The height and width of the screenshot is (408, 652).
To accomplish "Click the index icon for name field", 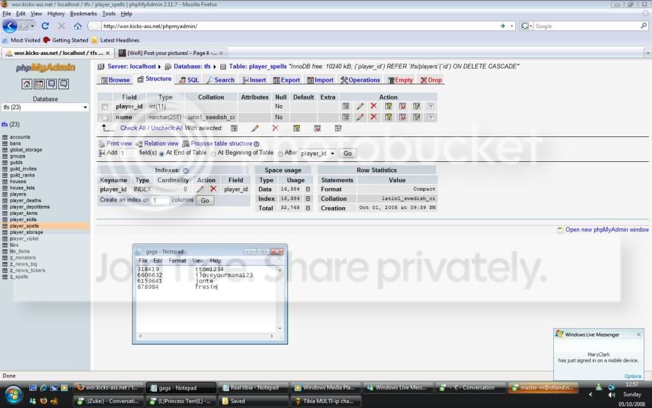I will (416, 117).
